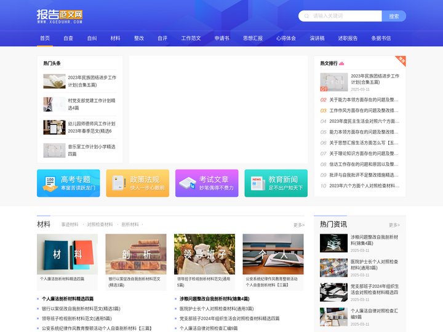443x332 pixels.
Task: Open thumbnail for 2023年民族团结进步工作计划 in 热门头条
Action: pyautogui.click(x=54, y=81)
